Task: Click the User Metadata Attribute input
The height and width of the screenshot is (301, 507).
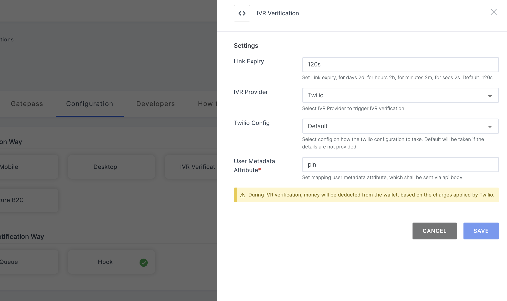Action: [x=400, y=165]
